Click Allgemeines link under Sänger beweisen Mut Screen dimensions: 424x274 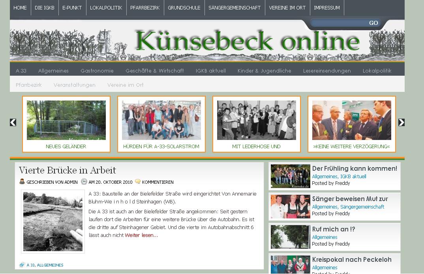325,207
